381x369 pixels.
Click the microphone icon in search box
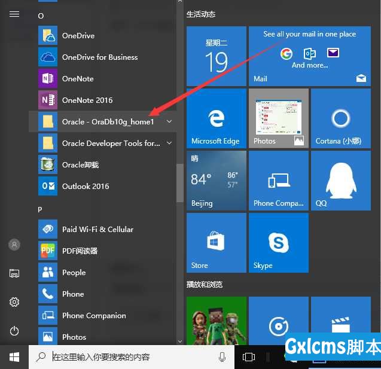pyautogui.click(x=222, y=357)
